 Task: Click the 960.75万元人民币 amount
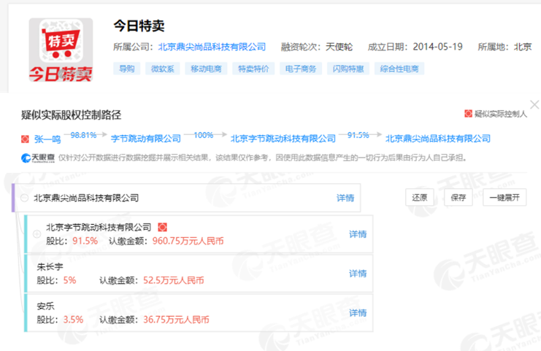click(188, 241)
